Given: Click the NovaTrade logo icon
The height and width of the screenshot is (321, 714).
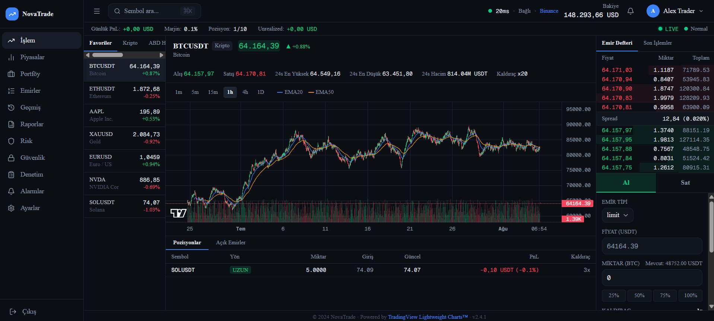Looking at the screenshot, I should coord(12,14).
